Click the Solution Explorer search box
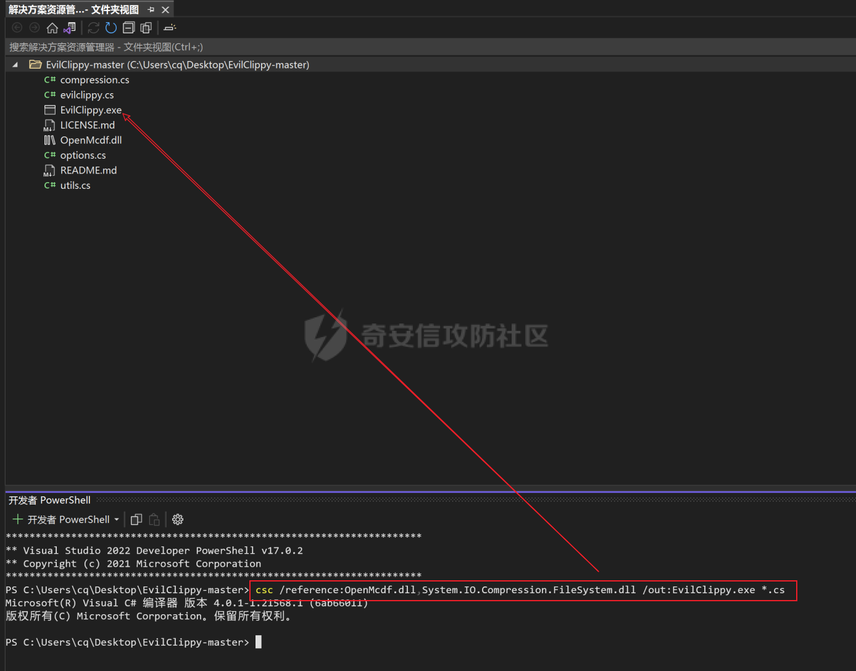The height and width of the screenshot is (671, 856). [x=430, y=47]
